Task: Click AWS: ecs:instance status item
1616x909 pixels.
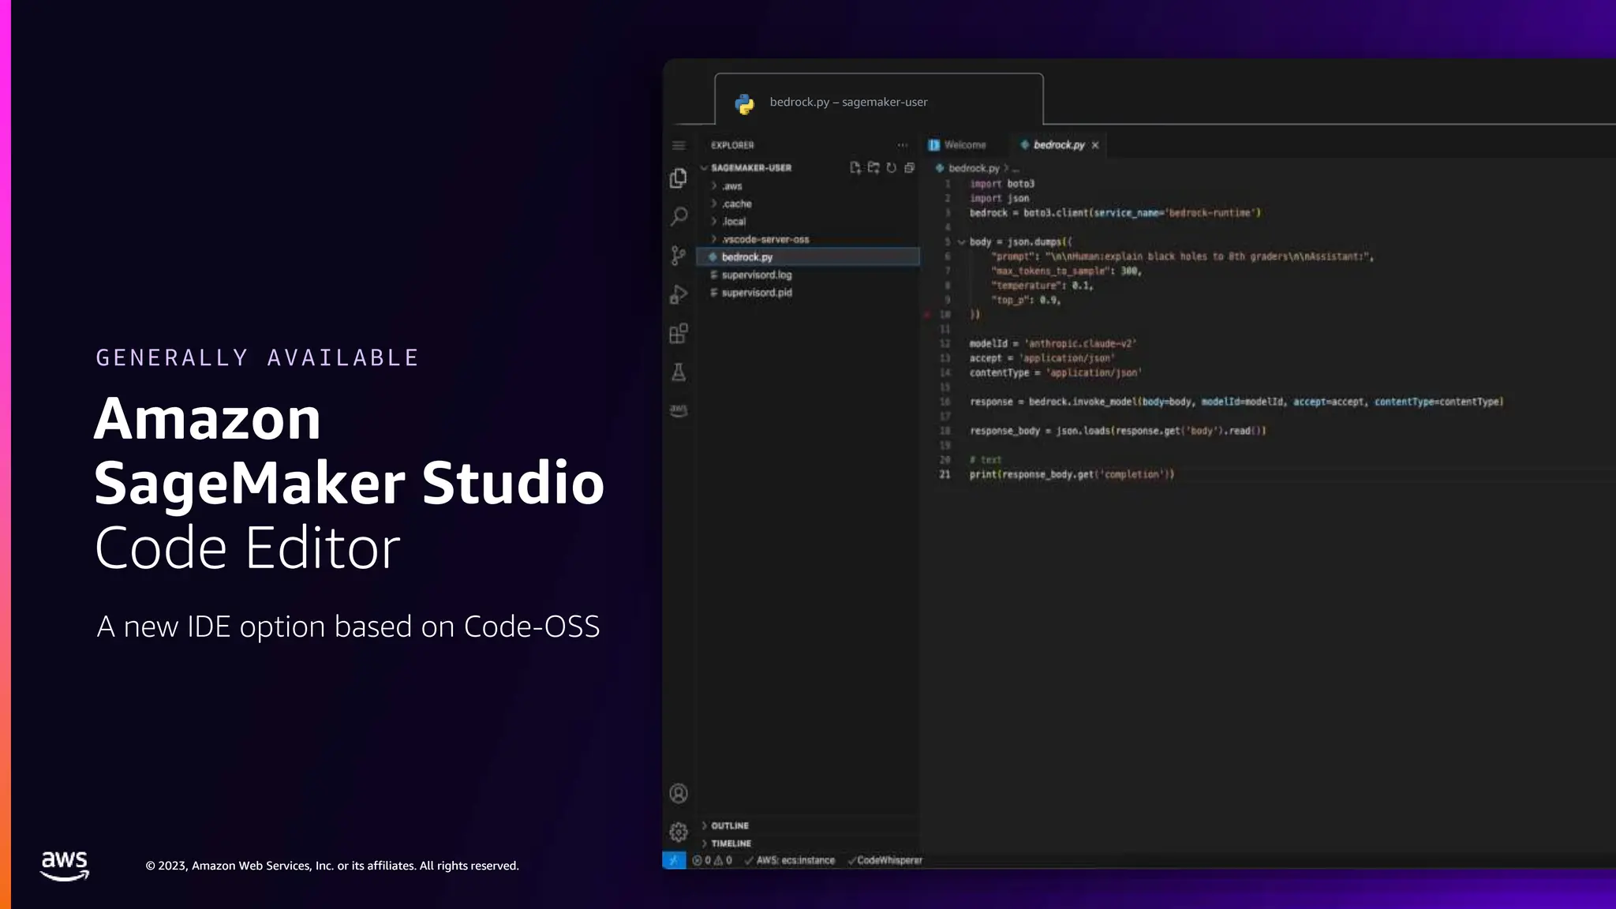Action: point(789,861)
